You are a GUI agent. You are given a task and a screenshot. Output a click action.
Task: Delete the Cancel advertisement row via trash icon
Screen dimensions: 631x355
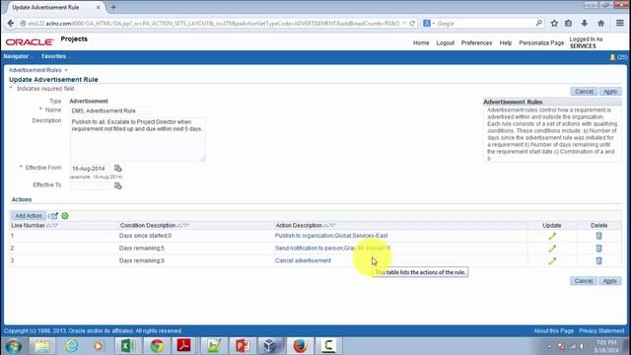[598, 260]
